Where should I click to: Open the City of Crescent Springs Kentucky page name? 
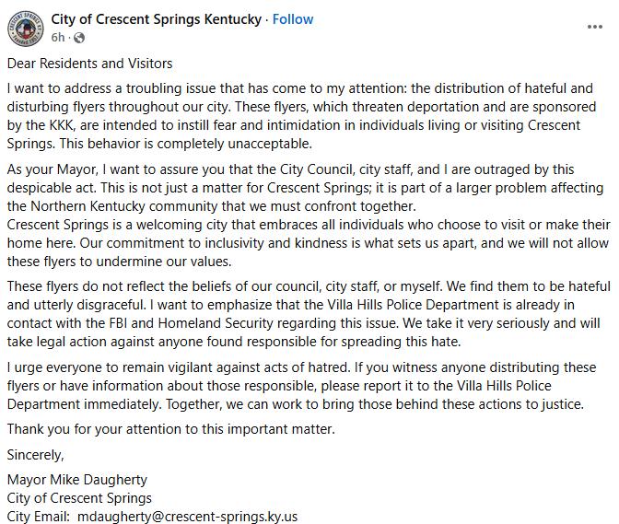pyautogui.click(x=156, y=18)
